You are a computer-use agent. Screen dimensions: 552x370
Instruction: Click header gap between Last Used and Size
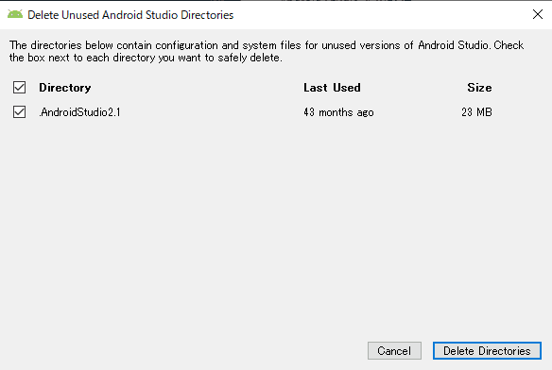point(414,88)
